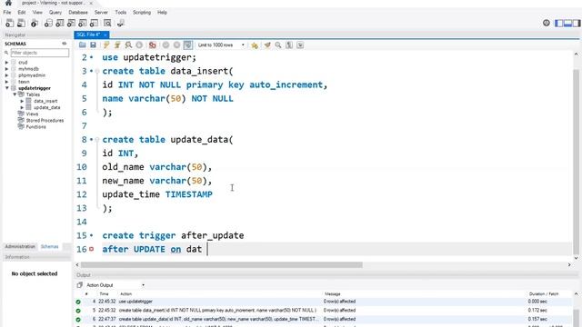The image size is (582, 327).
Task: Stop the running query icon
Action: coord(139,45)
